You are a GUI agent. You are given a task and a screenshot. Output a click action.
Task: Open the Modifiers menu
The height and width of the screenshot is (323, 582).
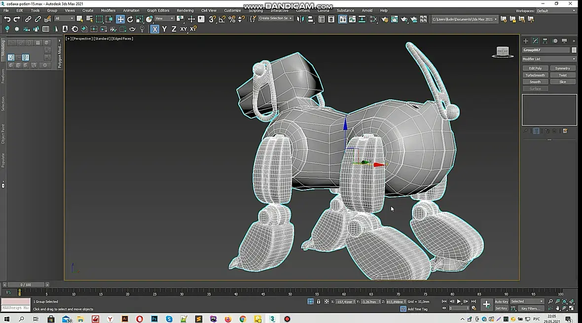coord(108,10)
